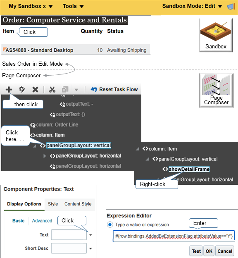
Task: Open dropdown arrow next to Short Desc
Action: tap(90, 248)
